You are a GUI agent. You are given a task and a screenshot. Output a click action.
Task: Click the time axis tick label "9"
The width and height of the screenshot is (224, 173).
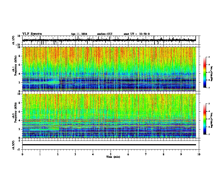click(181, 154)
